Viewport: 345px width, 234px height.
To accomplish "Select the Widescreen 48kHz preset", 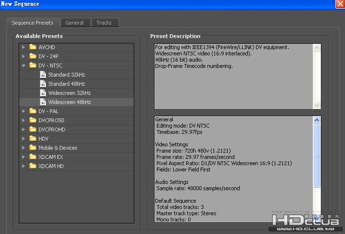I will click(69, 102).
